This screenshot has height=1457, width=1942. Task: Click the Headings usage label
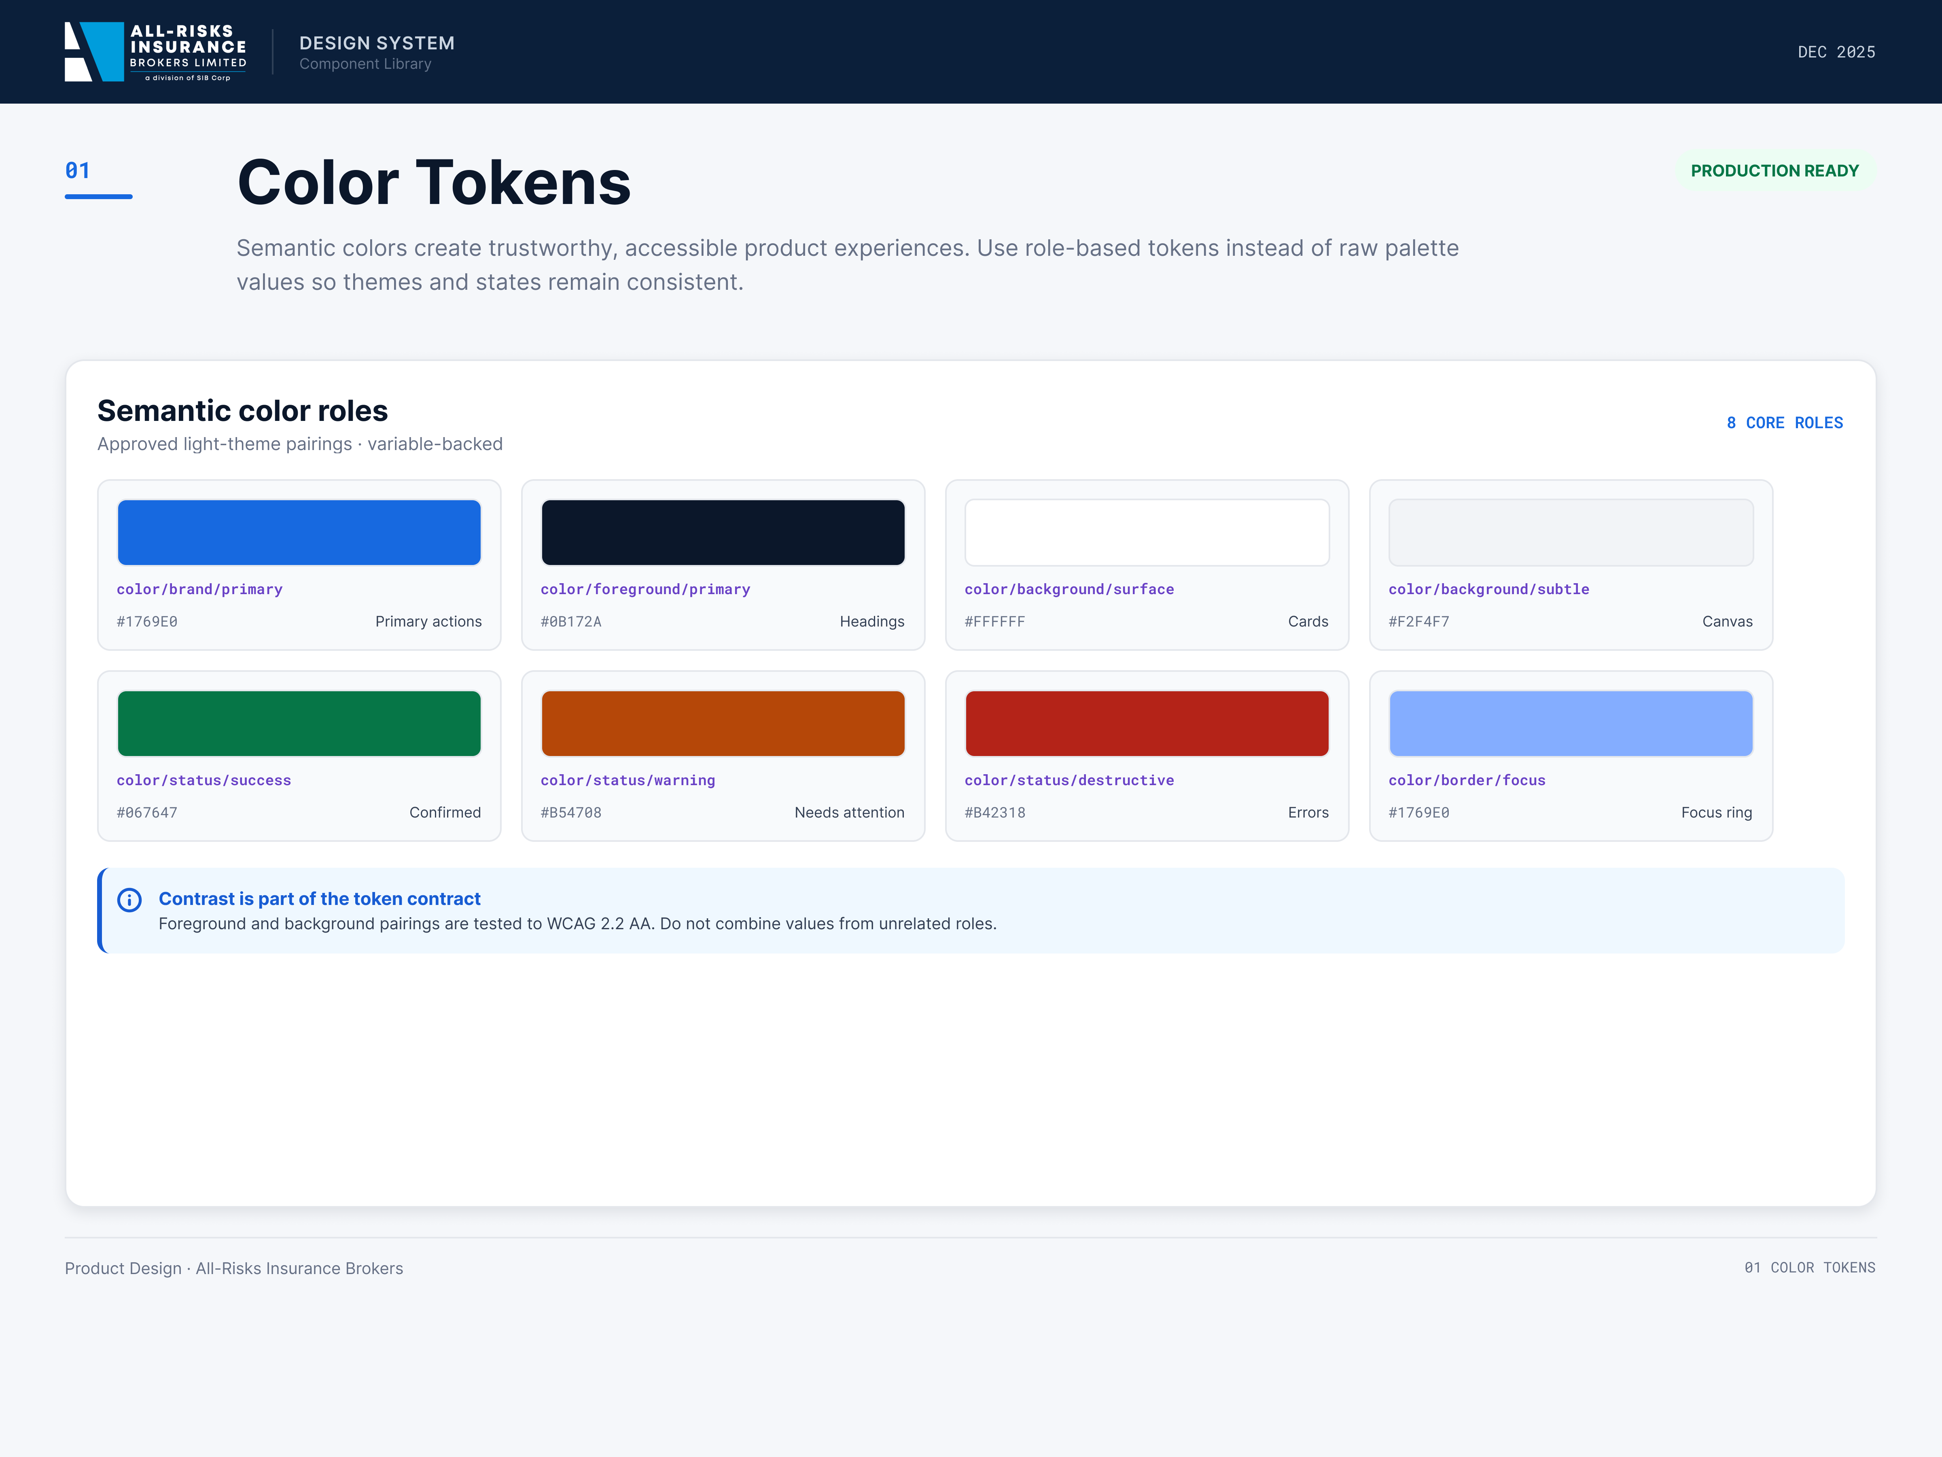(x=872, y=622)
